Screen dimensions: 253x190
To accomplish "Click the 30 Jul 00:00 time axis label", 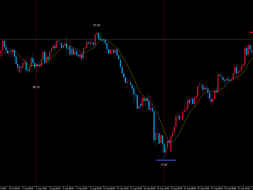I will click(x=14, y=188).
